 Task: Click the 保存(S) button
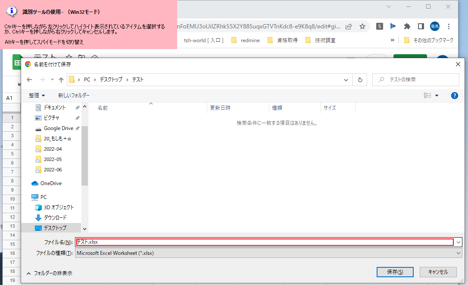coord(395,272)
